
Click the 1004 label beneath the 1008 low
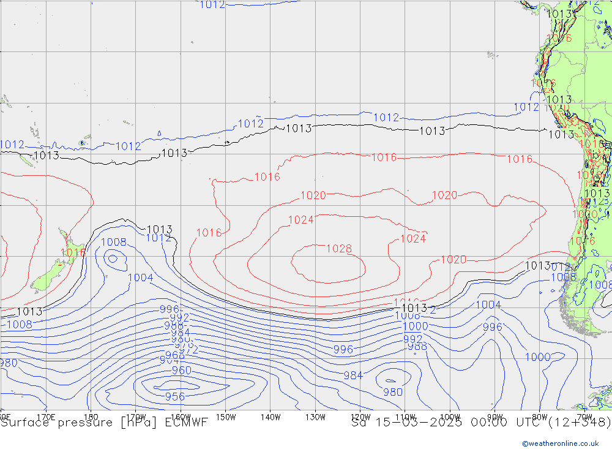(141, 277)
